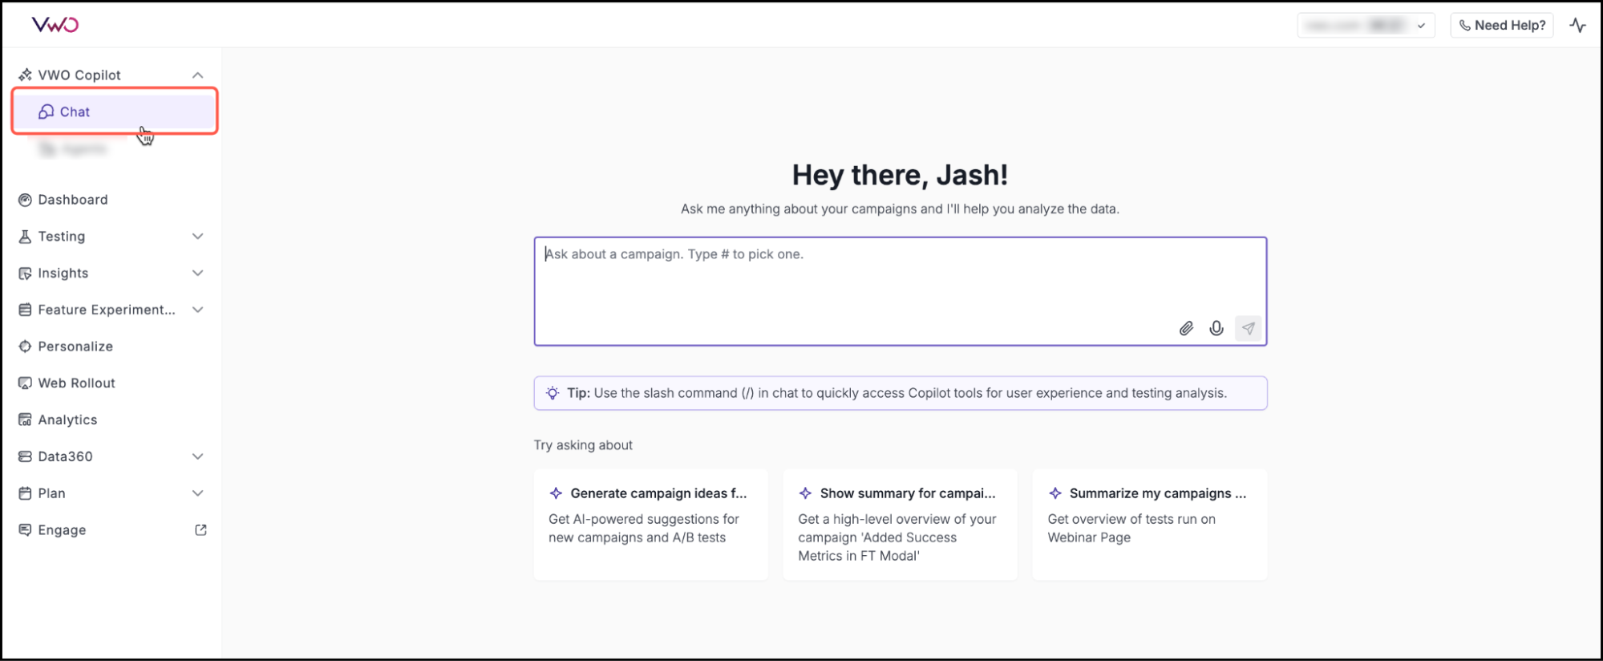The height and width of the screenshot is (661, 1603).
Task: Click the microphone voice input icon
Action: coord(1216,328)
